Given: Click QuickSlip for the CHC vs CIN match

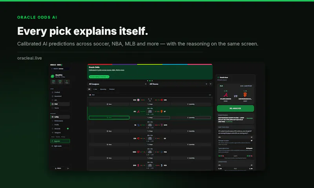Looking at the screenshot, I should (x=191, y=104).
